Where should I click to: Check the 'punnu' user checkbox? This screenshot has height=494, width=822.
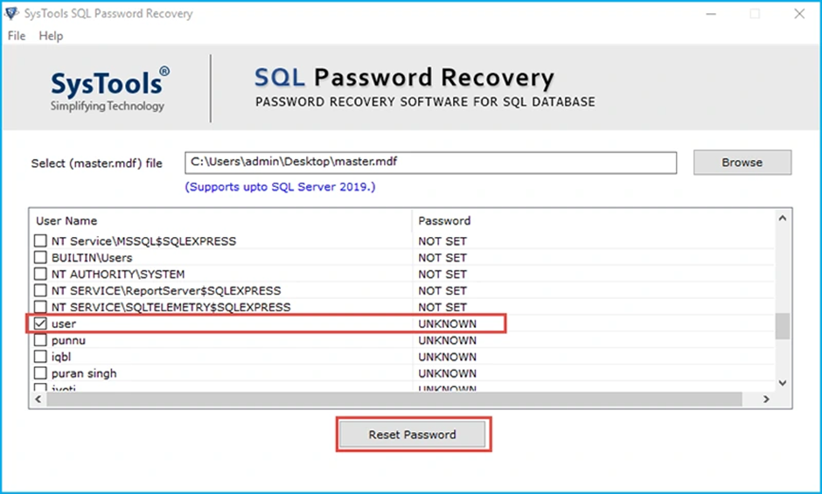(40, 341)
